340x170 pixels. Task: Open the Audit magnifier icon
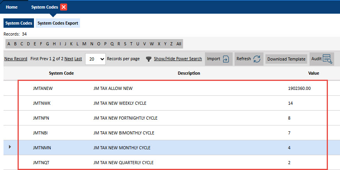[x=327, y=59]
